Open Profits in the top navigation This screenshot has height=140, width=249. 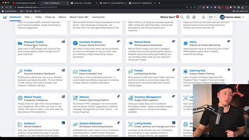click(x=39, y=17)
